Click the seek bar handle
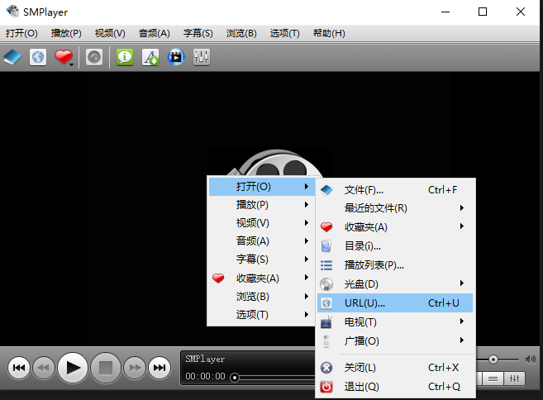 coord(235,377)
